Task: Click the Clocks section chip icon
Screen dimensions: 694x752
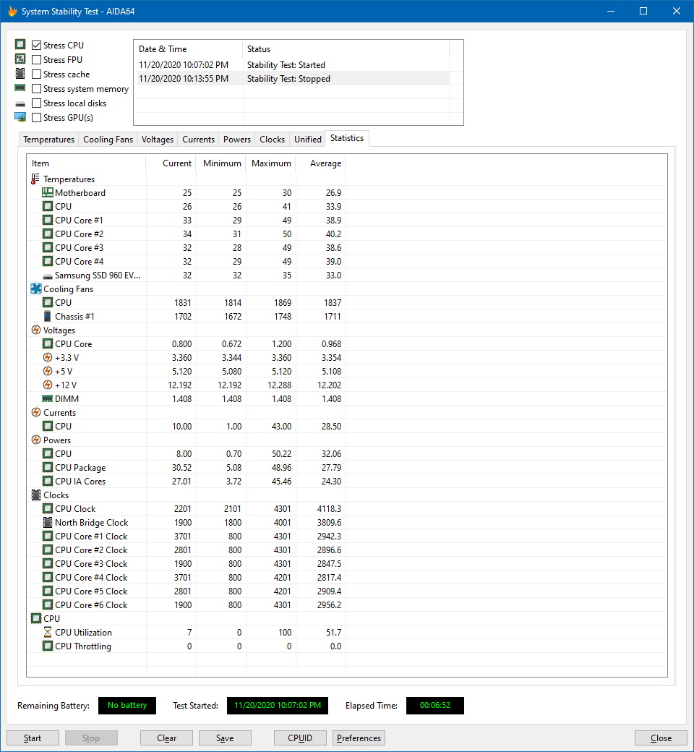Action: click(x=36, y=495)
